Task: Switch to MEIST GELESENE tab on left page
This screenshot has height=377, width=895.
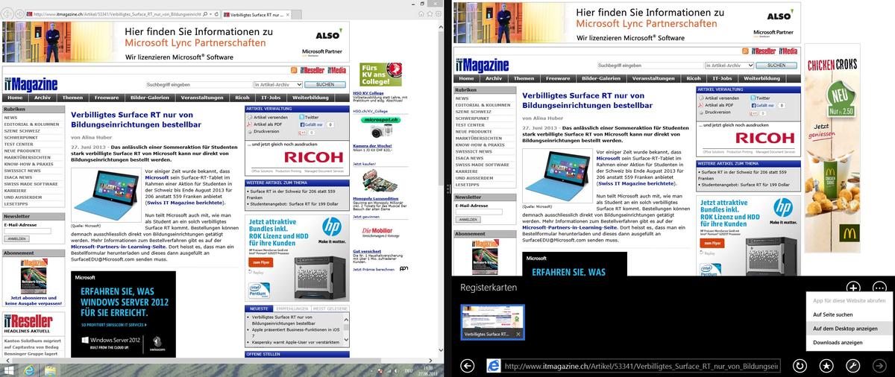Action: pyautogui.click(x=329, y=308)
